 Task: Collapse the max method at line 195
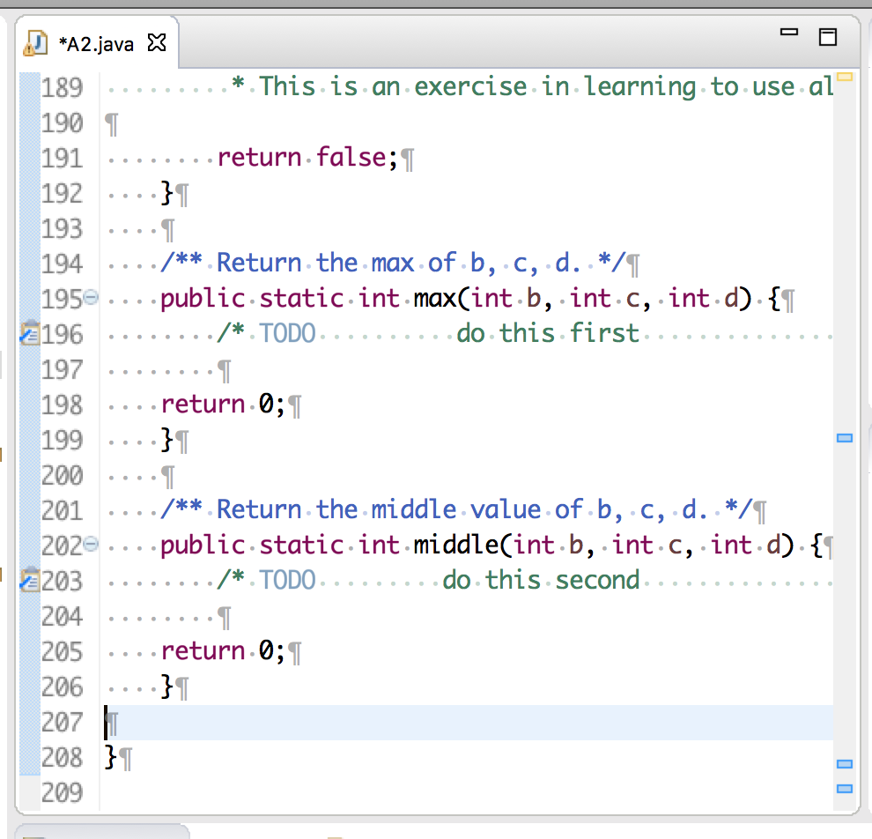pos(91,299)
